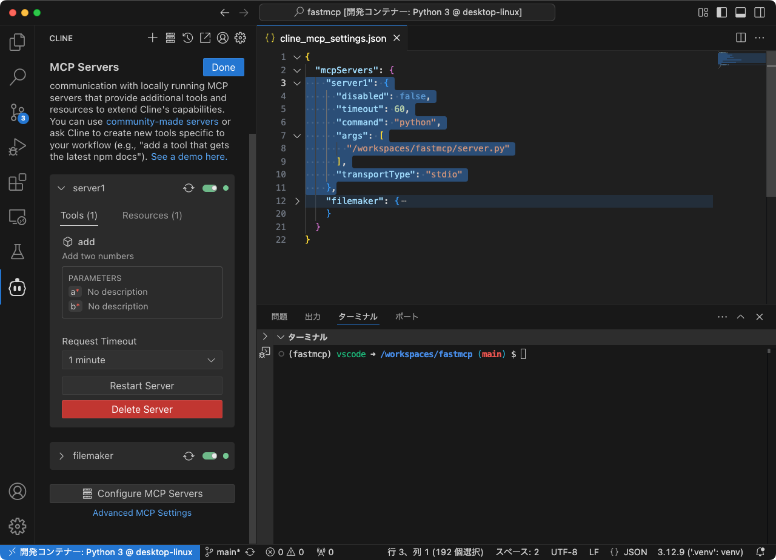
Task: Open the Remote Explorer view
Action: click(17, 217)
